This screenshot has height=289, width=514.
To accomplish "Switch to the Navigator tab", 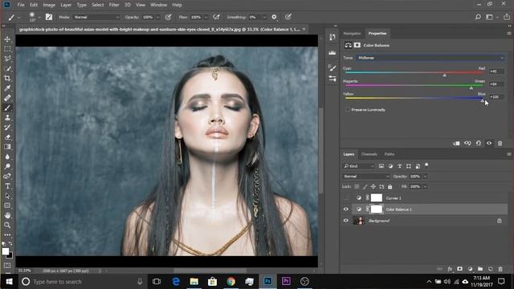I will click(352, 34).
